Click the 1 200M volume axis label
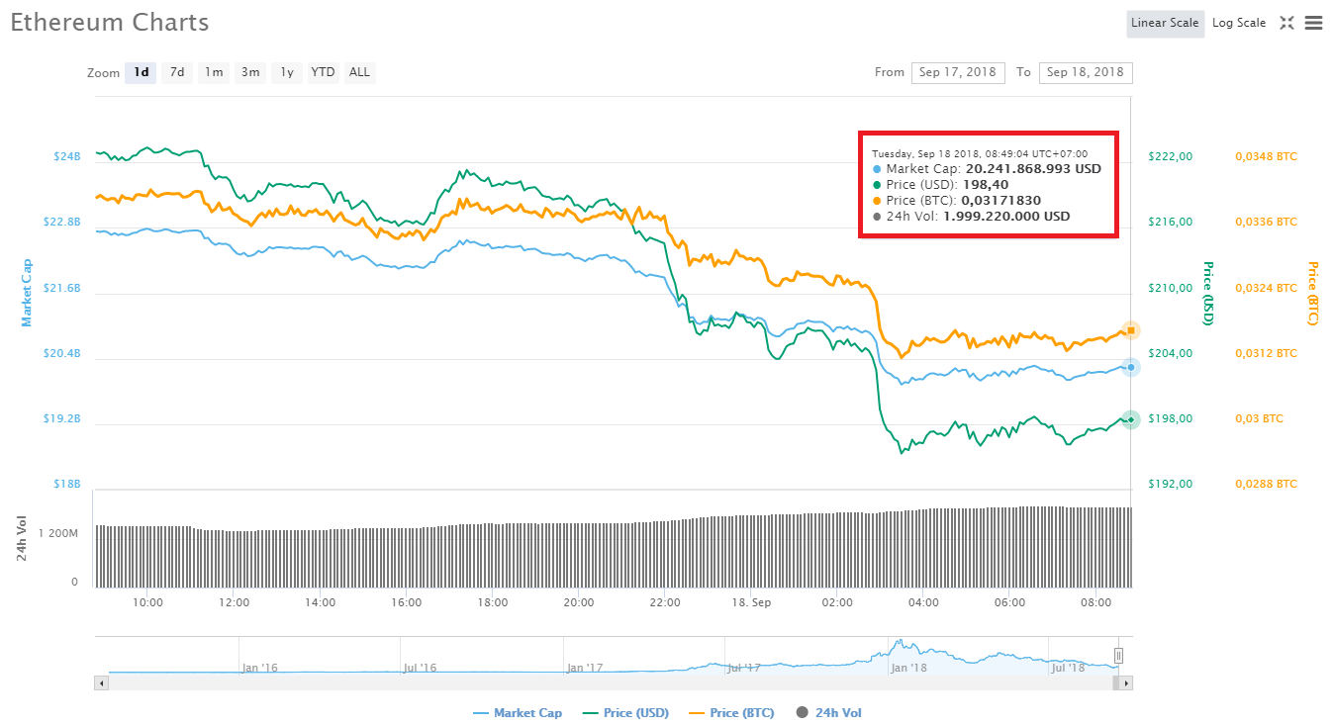 (x=58, y=533)
